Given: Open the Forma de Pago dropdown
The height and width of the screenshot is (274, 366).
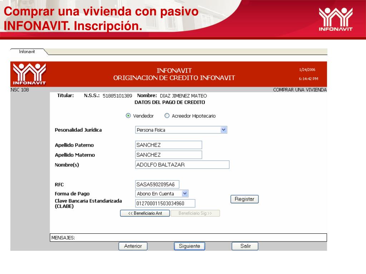Looking at the screenshot, I should [162, 193].
